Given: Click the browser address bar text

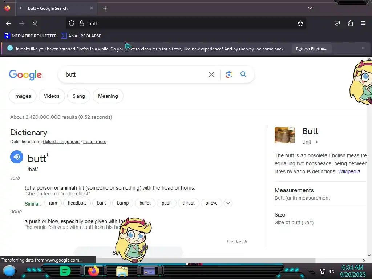Looking at the screenshot, I should [93, 24].
